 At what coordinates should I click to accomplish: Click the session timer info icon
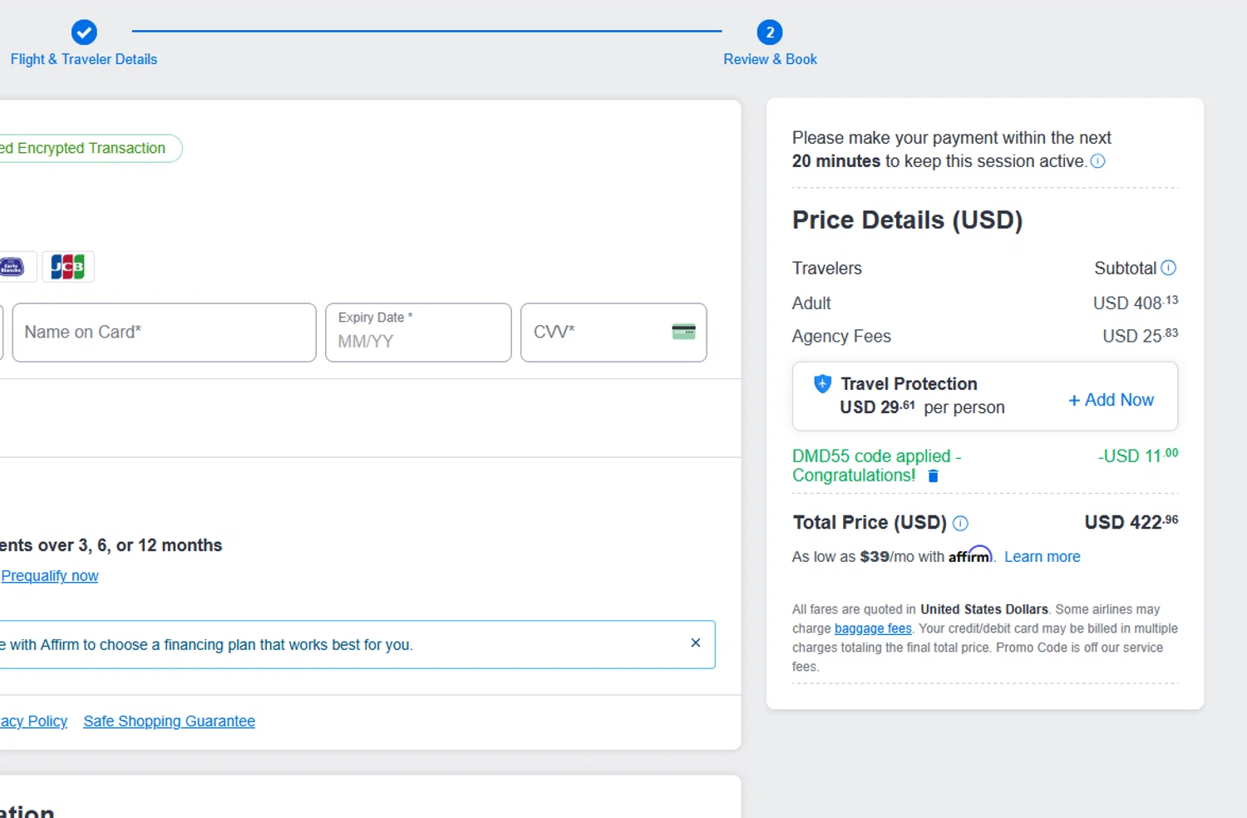point(1097,161)
